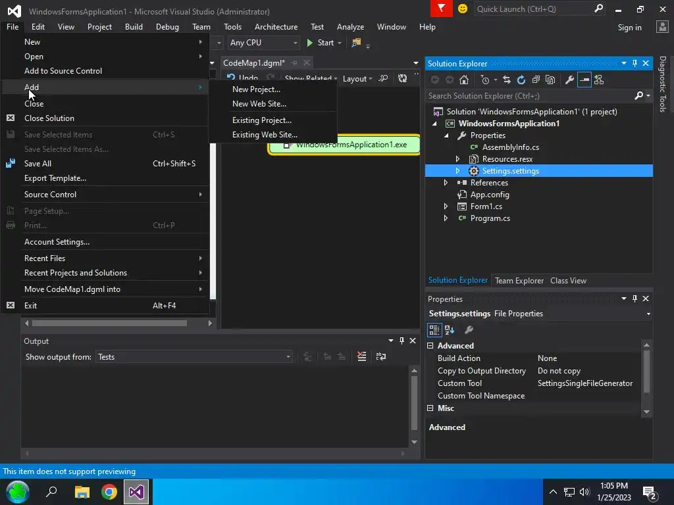674x505 pixels.
Task: Open File Explorer from the taskbar
Action: (x=82, y=492)
